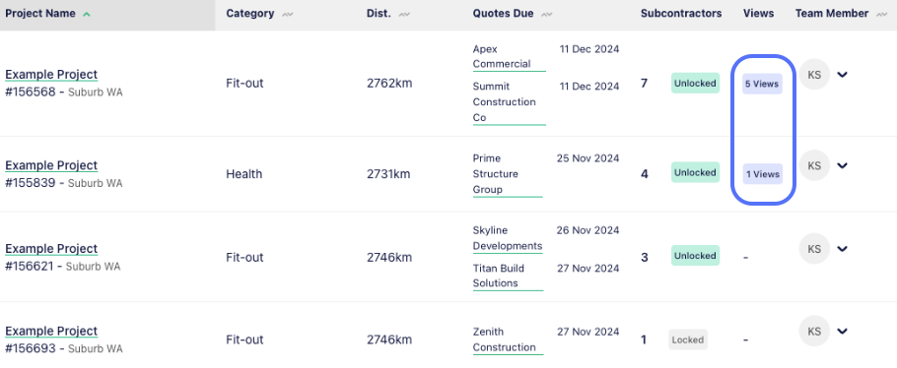Open Example Project #156568 link
This screenshot has height=368, width=897.
(51, 74)
